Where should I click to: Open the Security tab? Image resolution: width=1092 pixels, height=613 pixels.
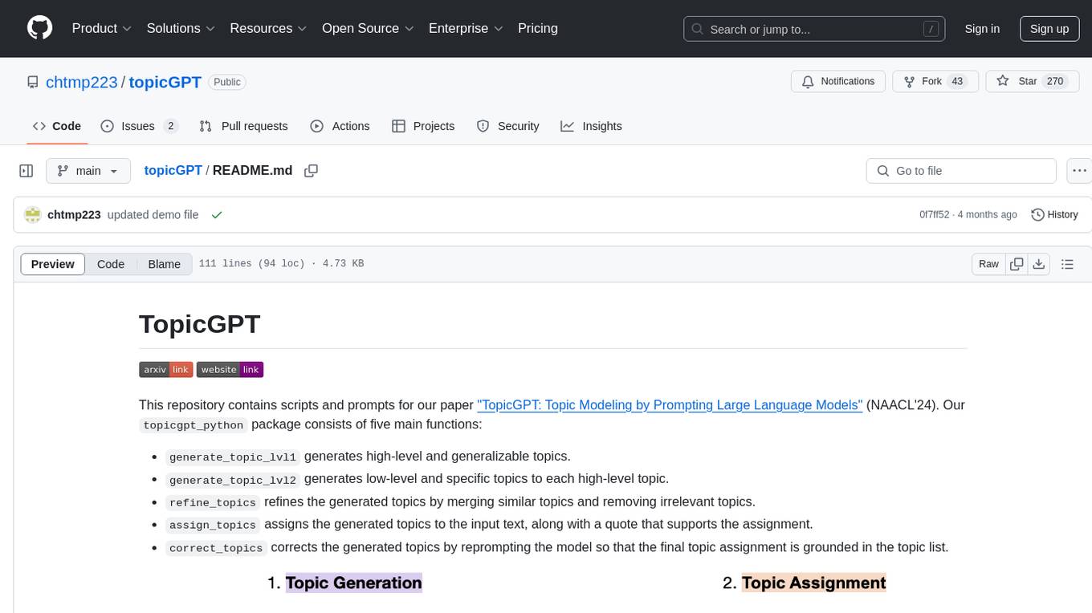click(507, 126)
